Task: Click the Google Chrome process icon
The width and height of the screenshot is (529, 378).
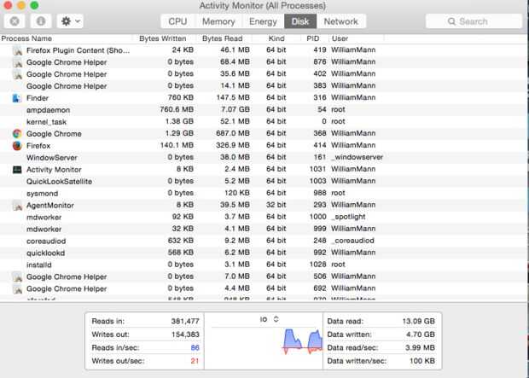Action: [x=17, y=134]
